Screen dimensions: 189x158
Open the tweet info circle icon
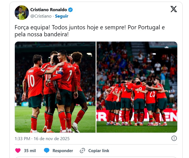(x=174, y=138)
